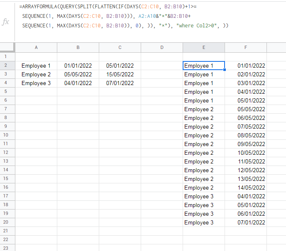Click cell F20 with 07/01/2022
The width and height of the screenshot is (286, 251).
[x=246, y=222]
